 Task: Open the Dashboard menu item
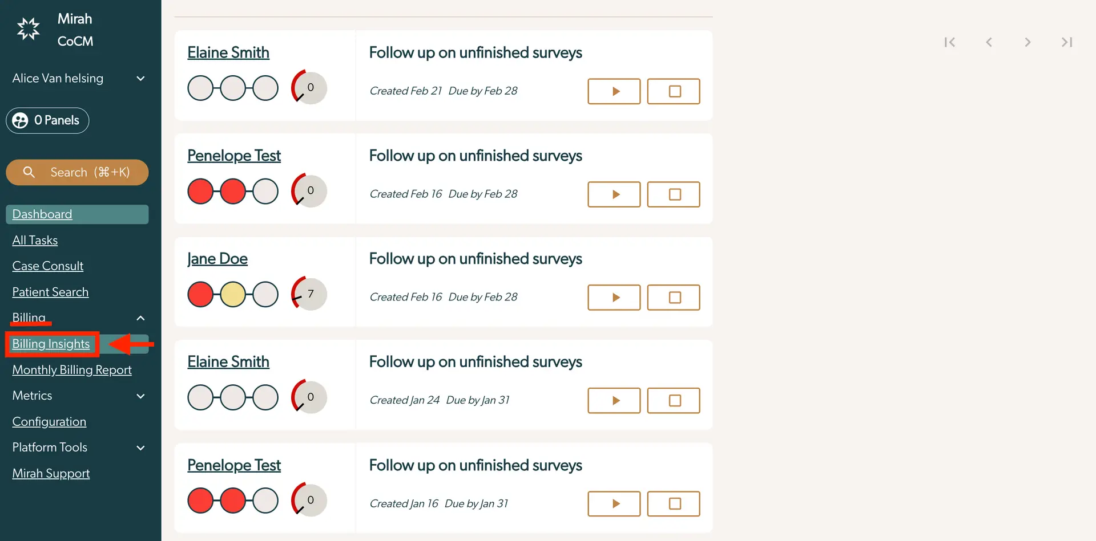[x=42, y=214]
